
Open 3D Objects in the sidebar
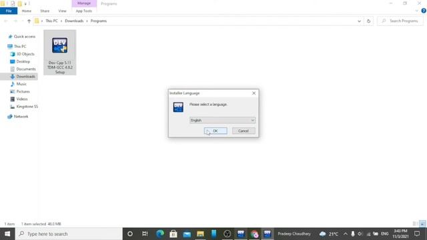[x=25, y=54]
